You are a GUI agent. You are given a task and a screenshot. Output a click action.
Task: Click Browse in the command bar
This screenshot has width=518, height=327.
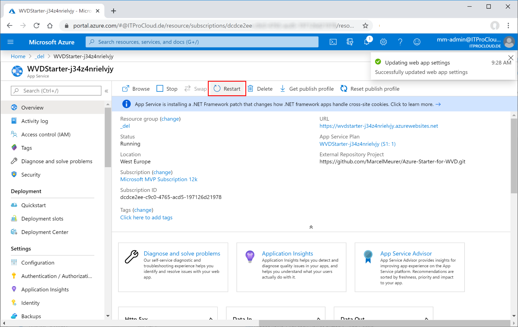pyautogui.click(x=136, y=89)
